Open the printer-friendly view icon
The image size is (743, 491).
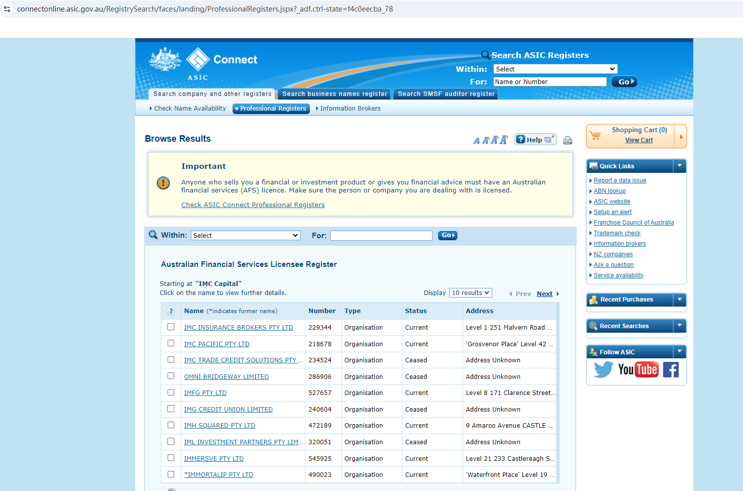tap(568, 140)
